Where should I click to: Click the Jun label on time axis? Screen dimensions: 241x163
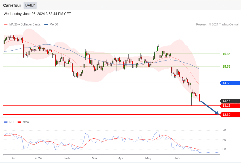point(177,158)
